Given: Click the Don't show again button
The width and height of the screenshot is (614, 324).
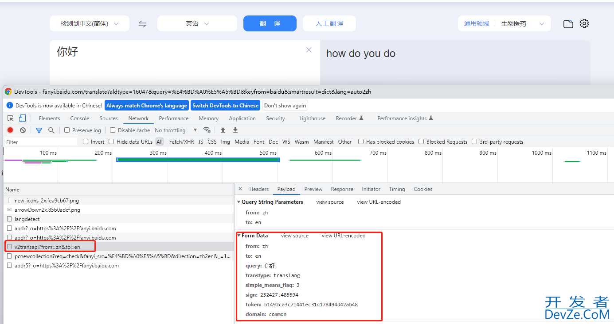Looking at the screenshot, I should (285, 105).
